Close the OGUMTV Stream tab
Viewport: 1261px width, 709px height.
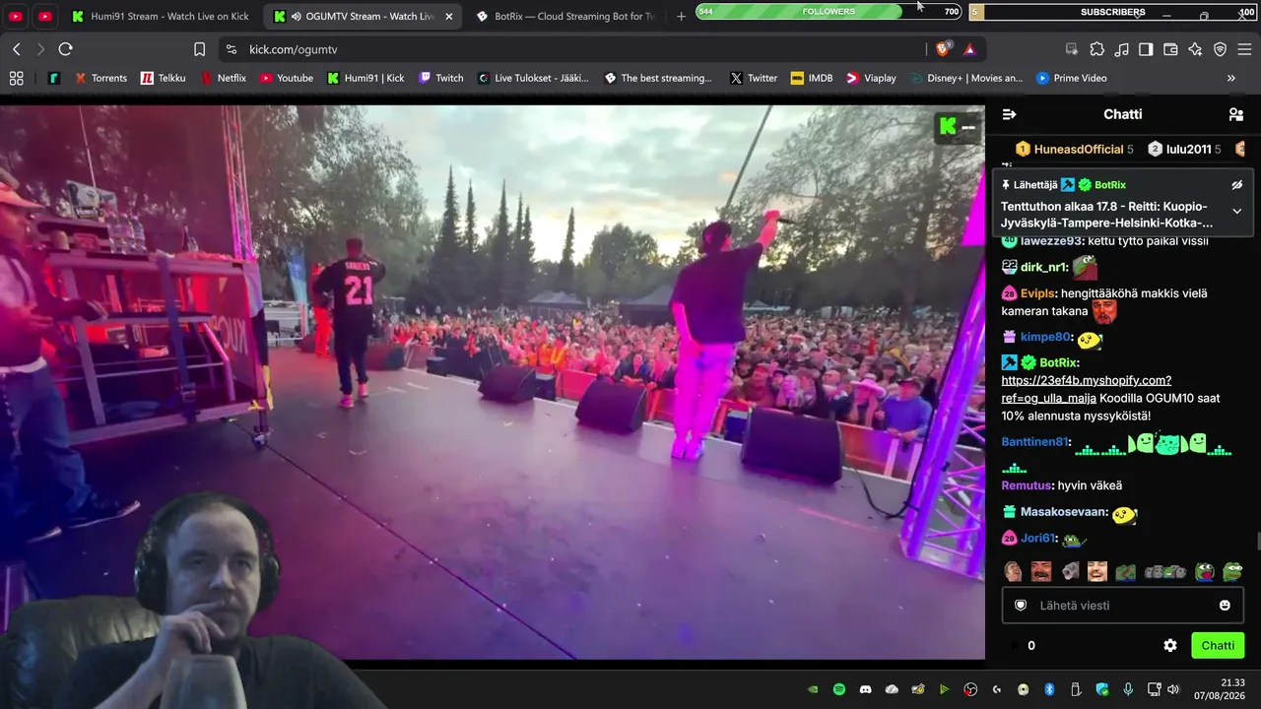point(449,17)
